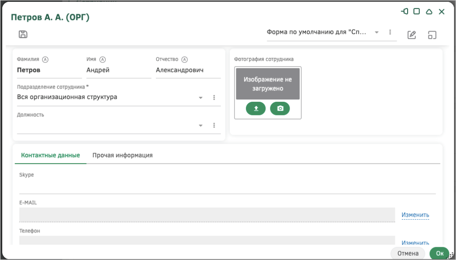Click the greyed Телефон field
The image size is (456, 260).
(x=207, y=240)
